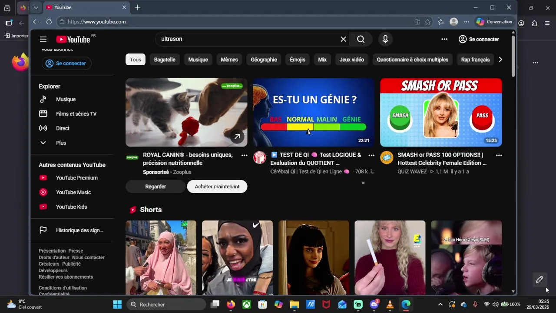Open the Droits d'auteur footer link
556x313 pixels.
click(x=54, y=257)
